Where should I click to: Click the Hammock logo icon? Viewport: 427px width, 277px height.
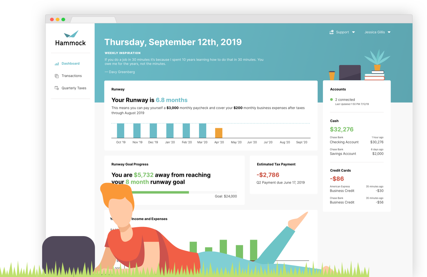tap(71, 34)
